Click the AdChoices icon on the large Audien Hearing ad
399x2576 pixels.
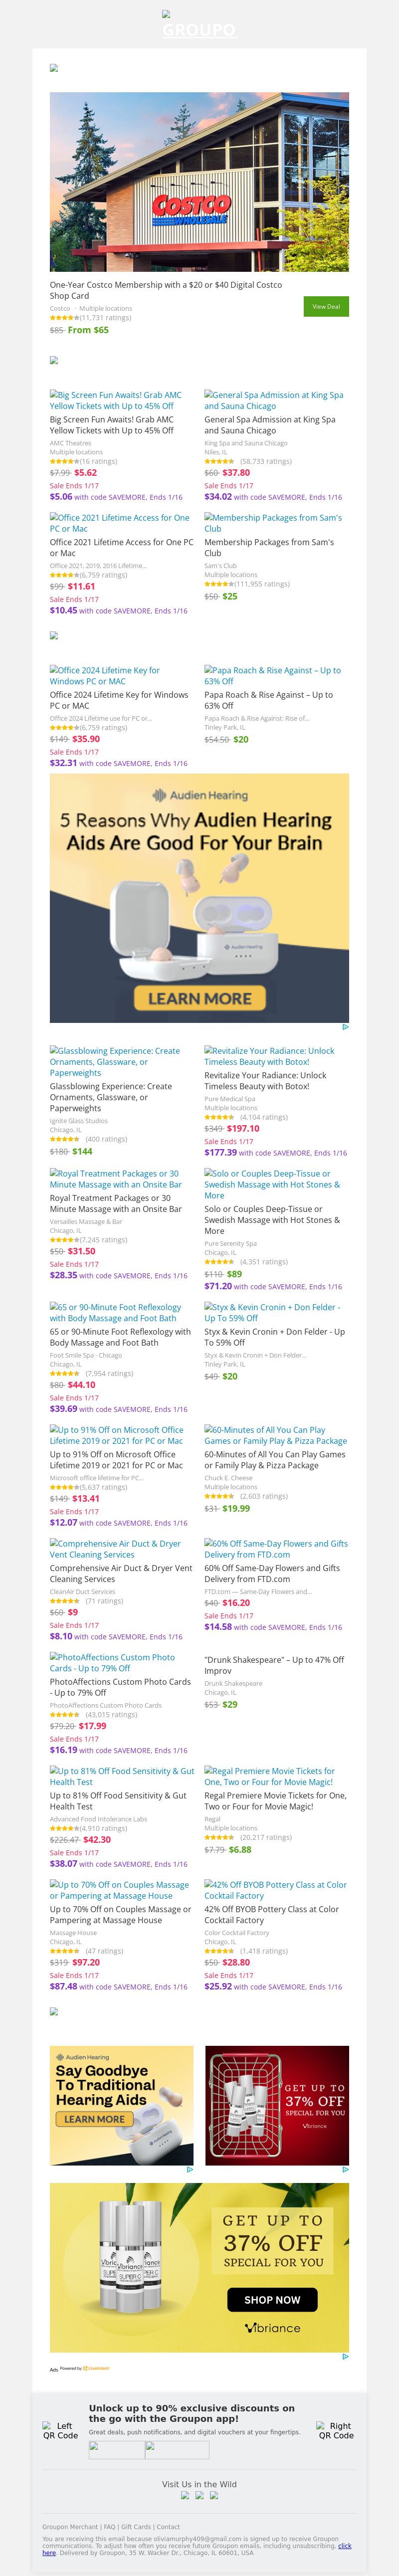(x=345, y=1027)
